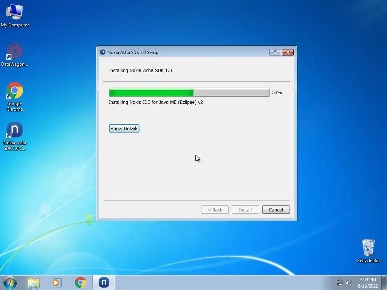Viewport: 387px width, 290px height.
Task: Click the 53% progress label
Action: tap(277, 93)
